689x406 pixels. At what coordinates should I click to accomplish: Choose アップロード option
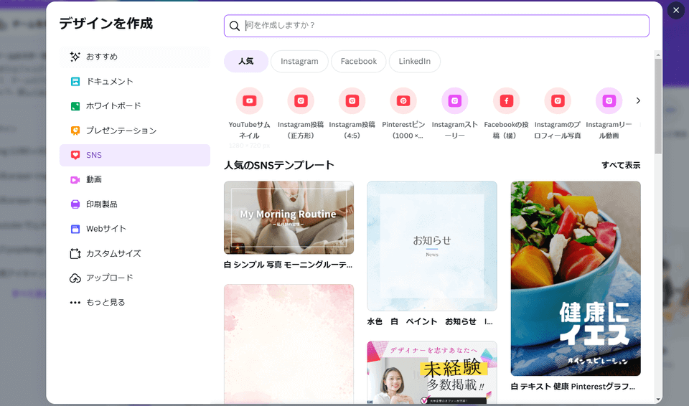coord(135,278)
